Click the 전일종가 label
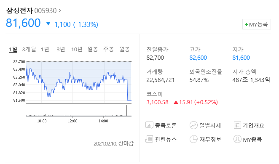The image size is (279, 164). 157,49
